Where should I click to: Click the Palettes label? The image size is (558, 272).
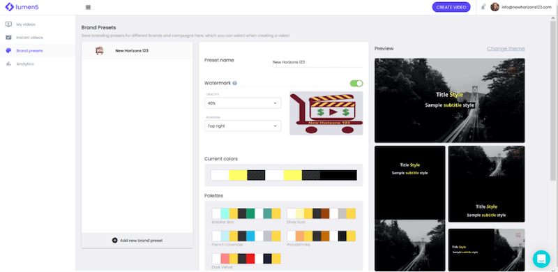point(214,196)
